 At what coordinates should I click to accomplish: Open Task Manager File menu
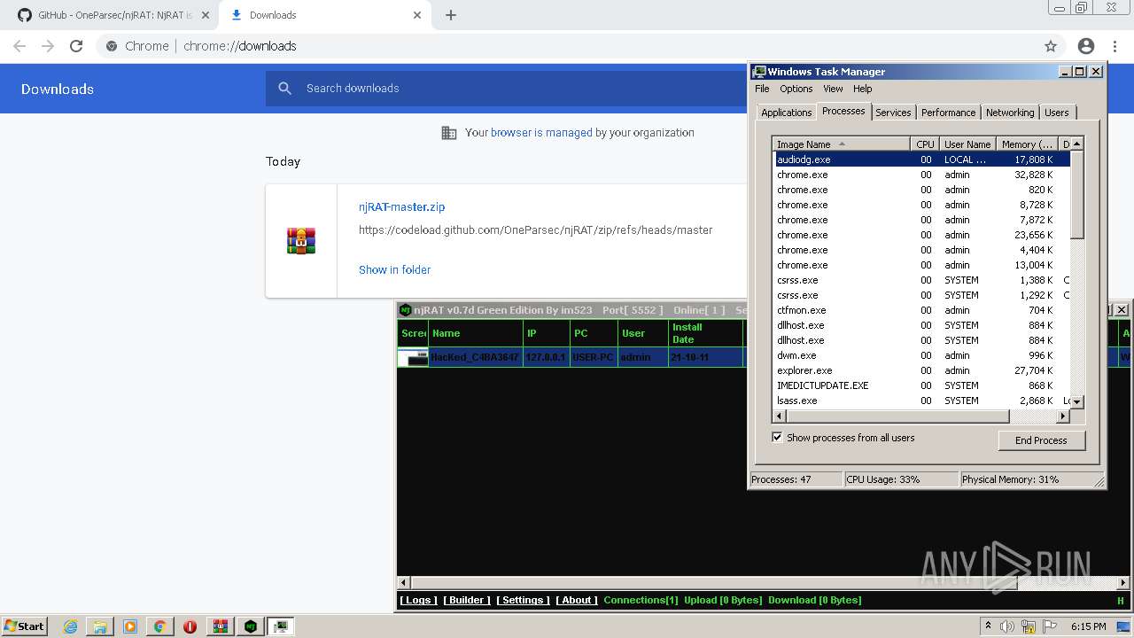762,89
